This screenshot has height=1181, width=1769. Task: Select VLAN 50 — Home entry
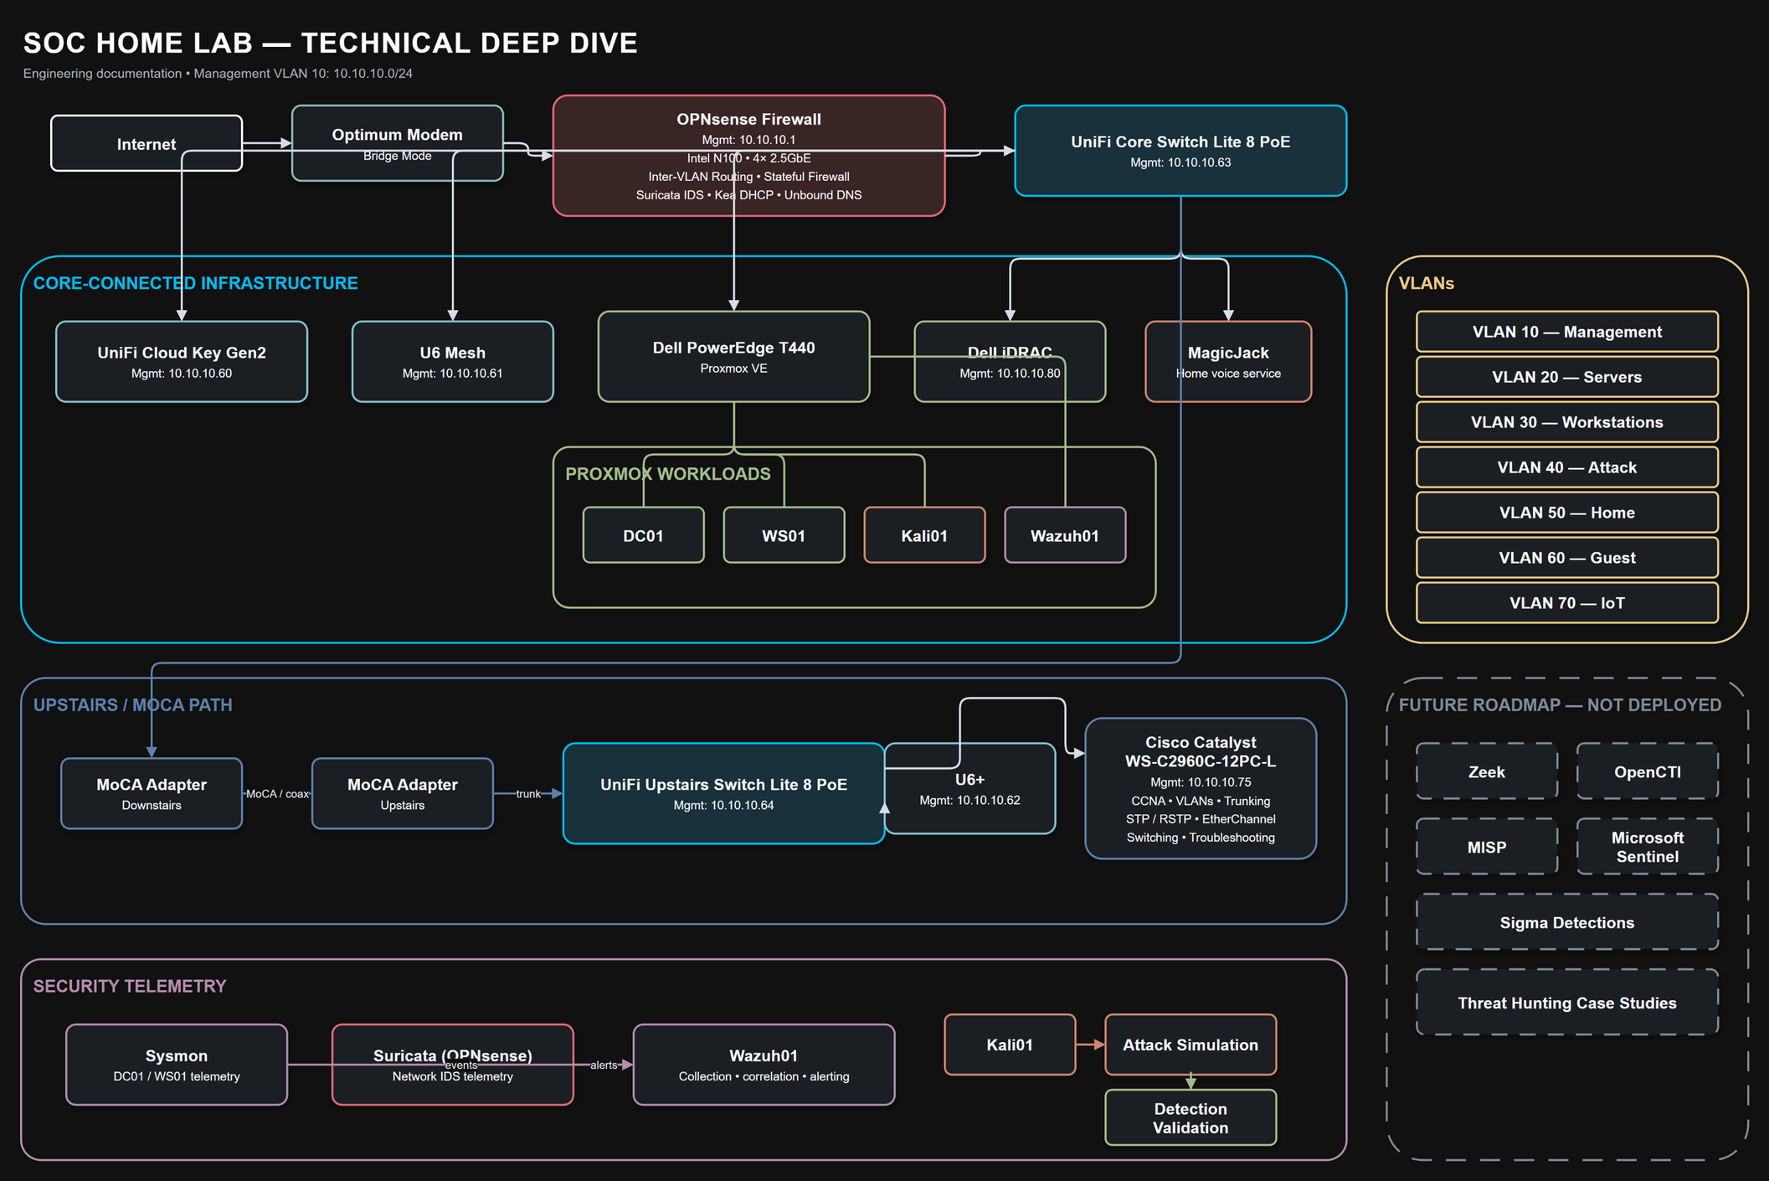(1567, 513)
